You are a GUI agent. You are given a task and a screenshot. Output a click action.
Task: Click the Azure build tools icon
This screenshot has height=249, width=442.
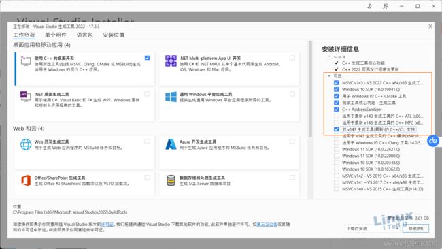pos(171,144)
